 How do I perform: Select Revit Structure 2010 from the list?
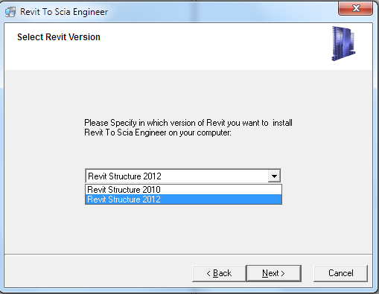(183, 190)
